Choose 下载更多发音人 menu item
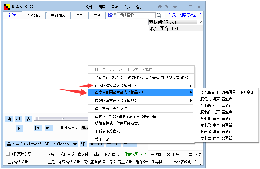 pos(141,131)
